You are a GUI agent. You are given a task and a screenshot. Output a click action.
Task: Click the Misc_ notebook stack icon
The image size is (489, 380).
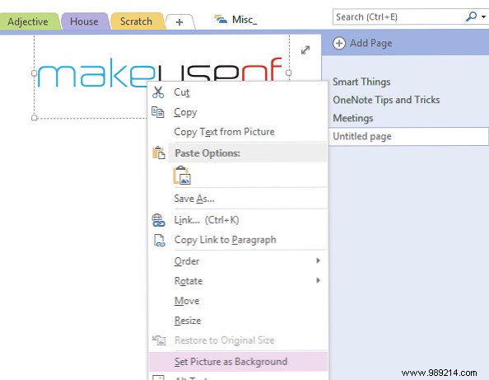tap(221, 20)
